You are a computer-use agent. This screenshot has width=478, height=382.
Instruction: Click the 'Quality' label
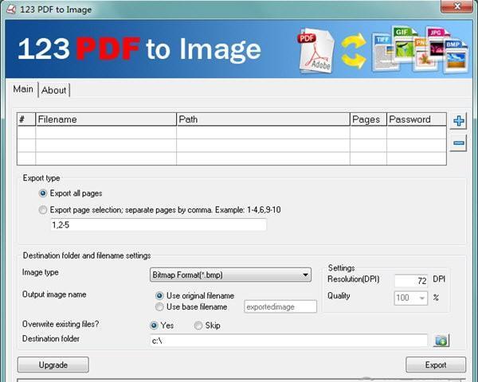click(339, 296)
